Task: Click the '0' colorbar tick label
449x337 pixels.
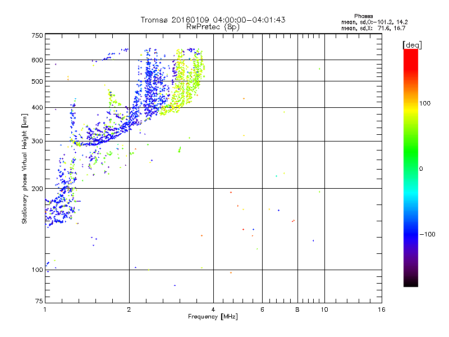Action: (421, 168)
